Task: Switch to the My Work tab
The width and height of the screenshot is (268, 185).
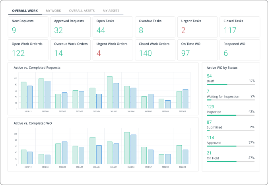Action: coord(53,10)
